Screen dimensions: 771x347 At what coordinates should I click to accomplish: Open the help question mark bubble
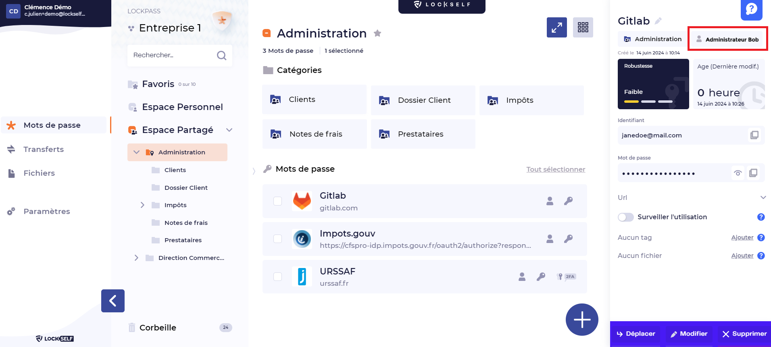(x=751, y=9)
